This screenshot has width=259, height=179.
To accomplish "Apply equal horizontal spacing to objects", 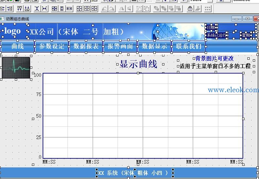I will [45, 9].
